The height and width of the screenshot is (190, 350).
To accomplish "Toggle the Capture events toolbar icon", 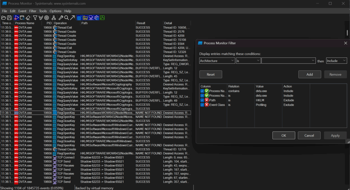I will point(16,17).
